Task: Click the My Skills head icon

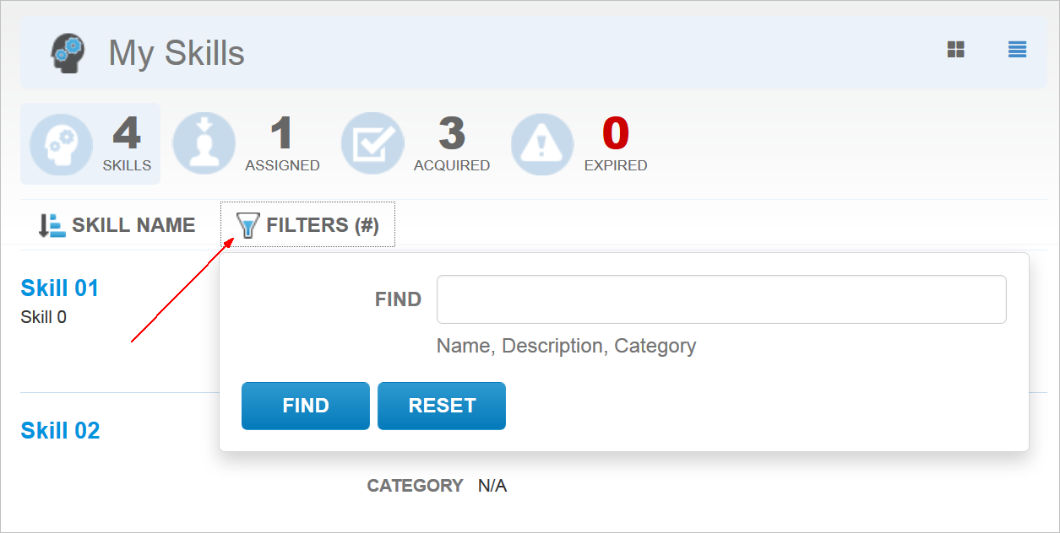Action: [x=68, y=52]
